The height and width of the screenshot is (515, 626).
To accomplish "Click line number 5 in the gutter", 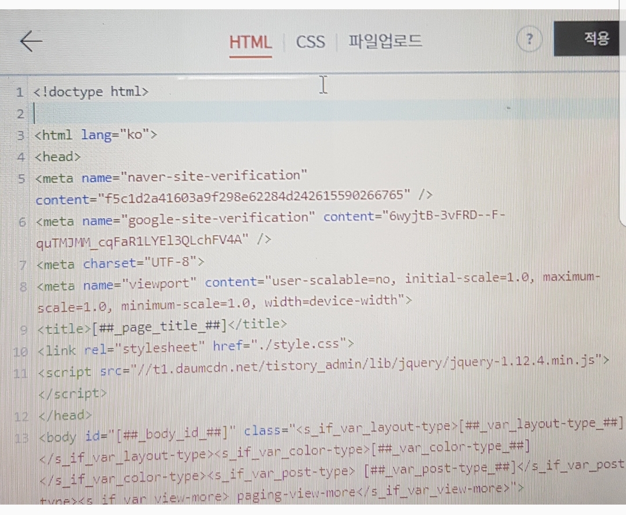I will [x=21, y=178].
